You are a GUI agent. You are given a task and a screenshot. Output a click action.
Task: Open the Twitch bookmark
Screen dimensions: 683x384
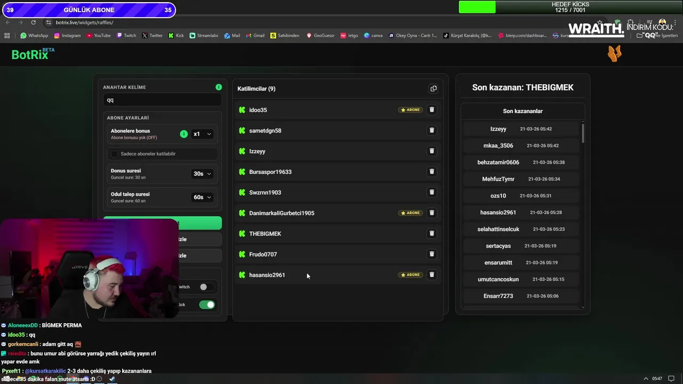(x=126, y=36)
